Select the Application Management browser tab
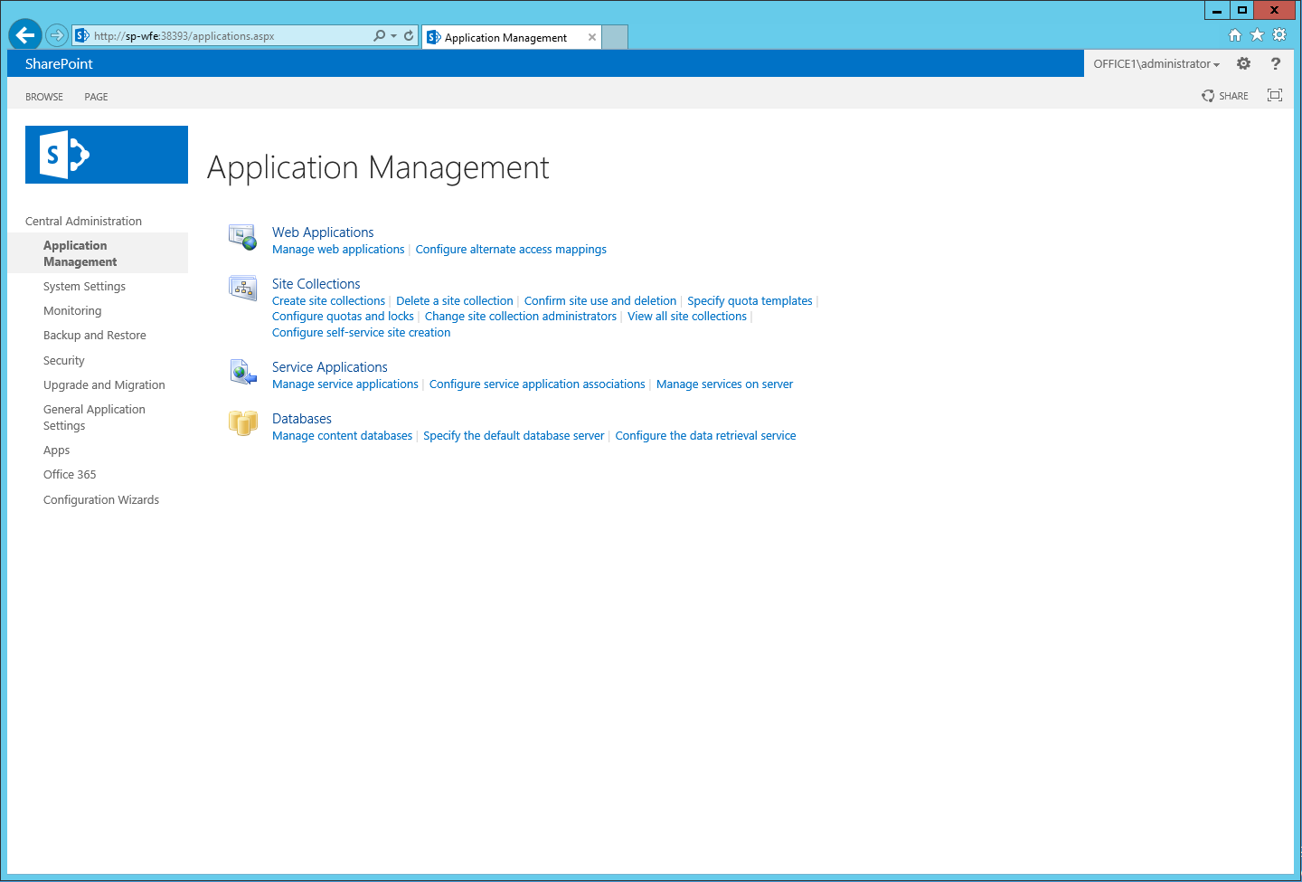This screenshot has height=882, width=1302. pyautogui.click(x=512, y=37)
